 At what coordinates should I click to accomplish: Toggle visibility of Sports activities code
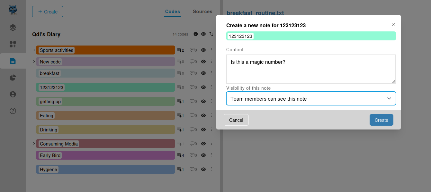pos(203,50)
